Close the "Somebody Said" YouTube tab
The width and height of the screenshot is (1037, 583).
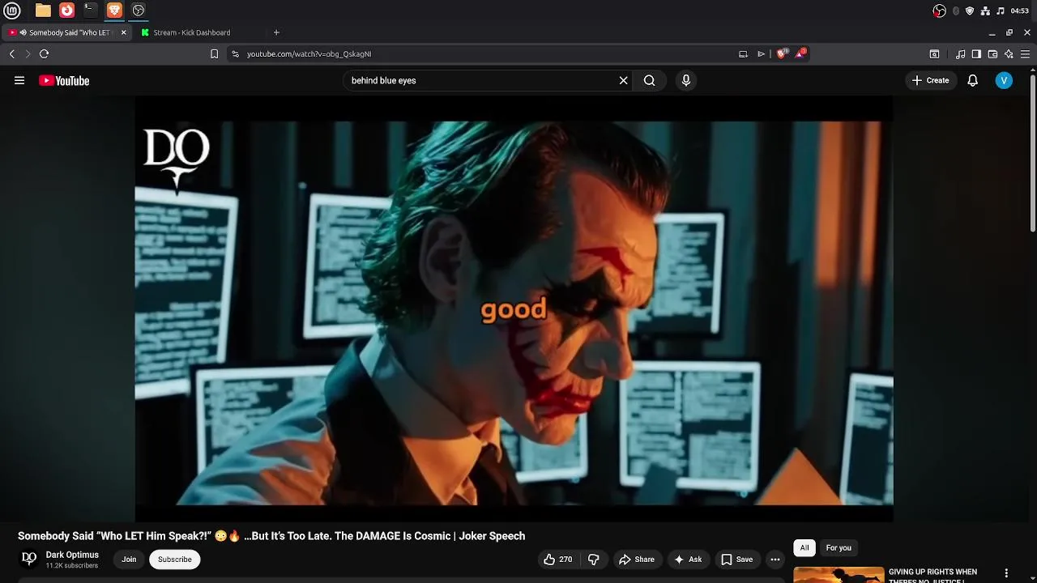point(123,32)
